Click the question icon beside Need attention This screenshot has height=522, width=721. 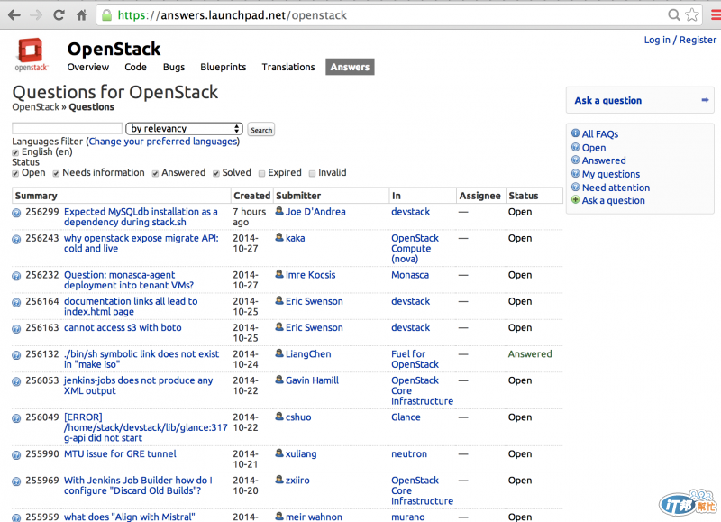click(x=575, y=187)
